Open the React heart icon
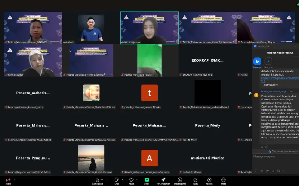The image size is (299, 186). tap(131, 180)
